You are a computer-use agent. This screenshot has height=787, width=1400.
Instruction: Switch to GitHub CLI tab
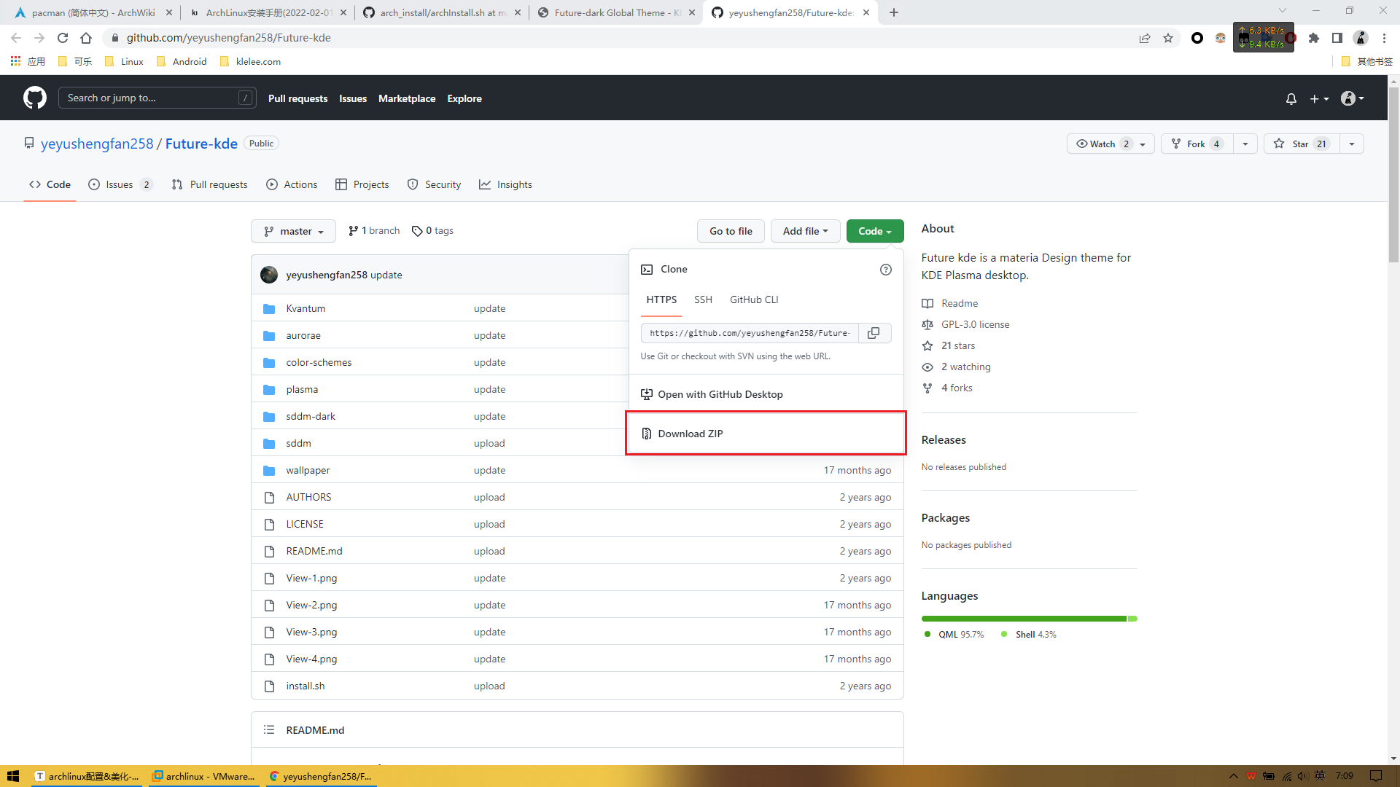pos(754,299)
